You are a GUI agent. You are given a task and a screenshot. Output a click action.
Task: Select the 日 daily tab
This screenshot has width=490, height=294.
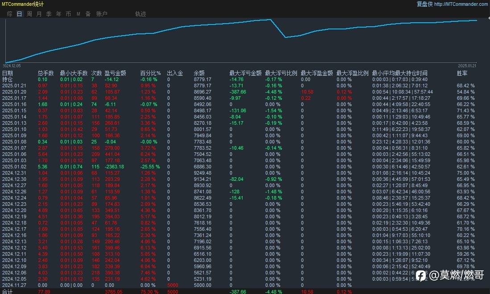click(x=19, y=14)
